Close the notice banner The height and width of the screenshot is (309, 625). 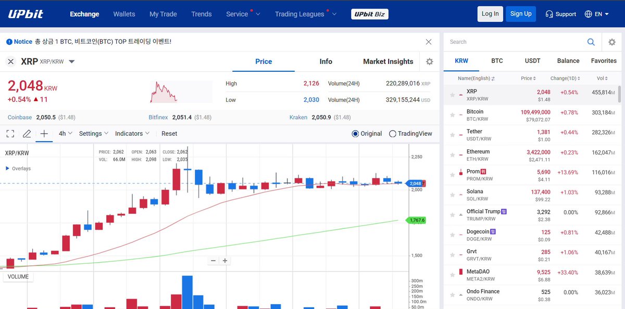click(x=429, y=42)
